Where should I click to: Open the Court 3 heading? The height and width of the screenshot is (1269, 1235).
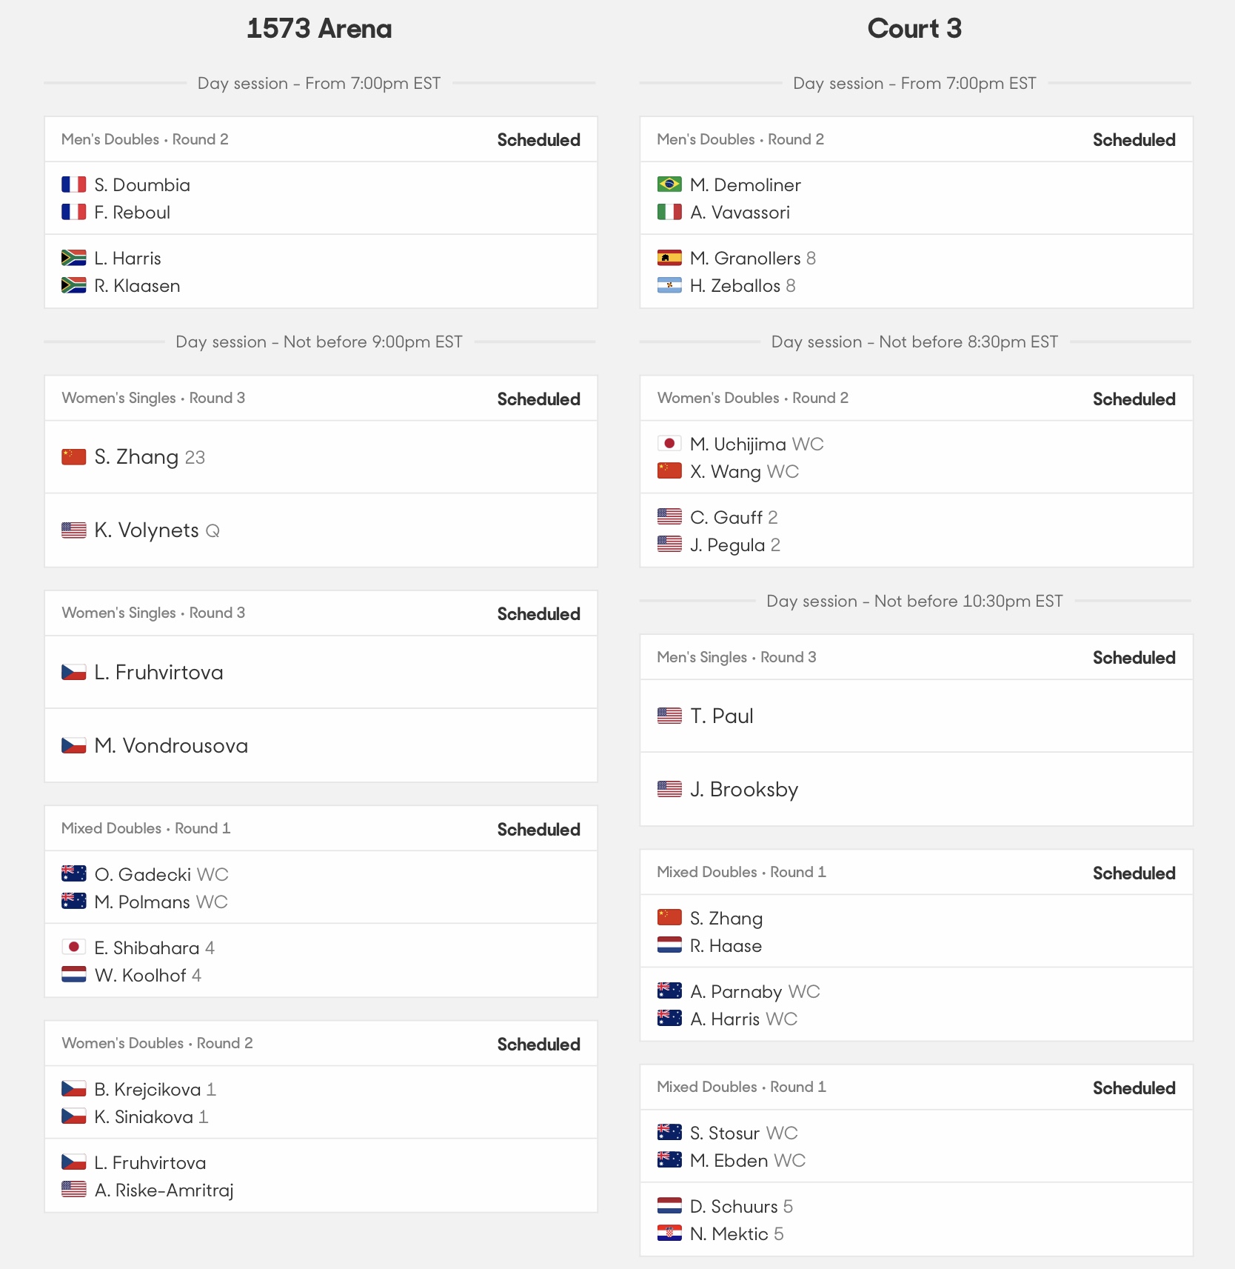tap(914, 28)
